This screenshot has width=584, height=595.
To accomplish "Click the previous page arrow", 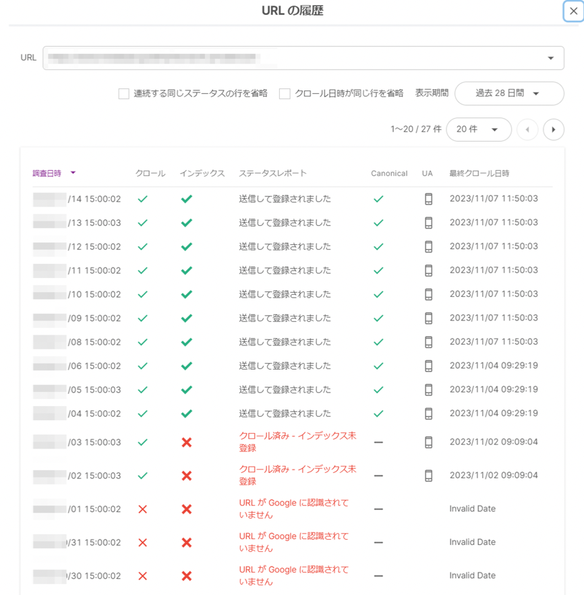I will (x=527, y=129).
